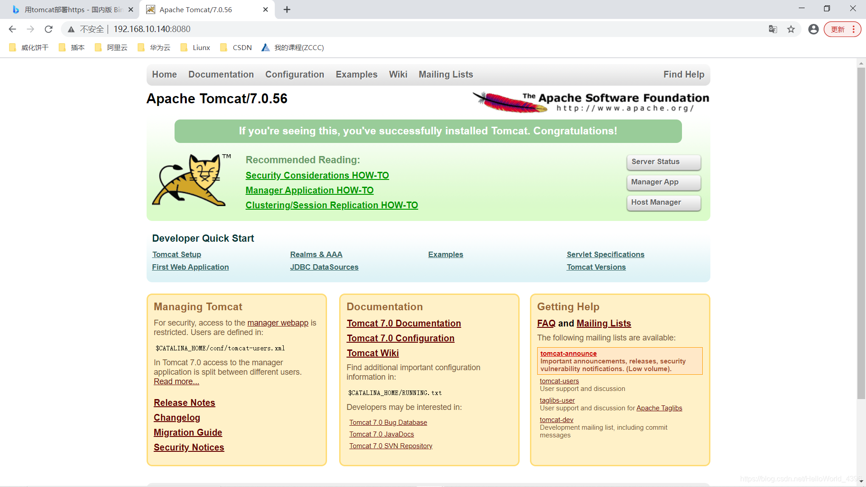Open the user profile avatar icon
The height and width of the screenshot is (487, 866).
813,29
